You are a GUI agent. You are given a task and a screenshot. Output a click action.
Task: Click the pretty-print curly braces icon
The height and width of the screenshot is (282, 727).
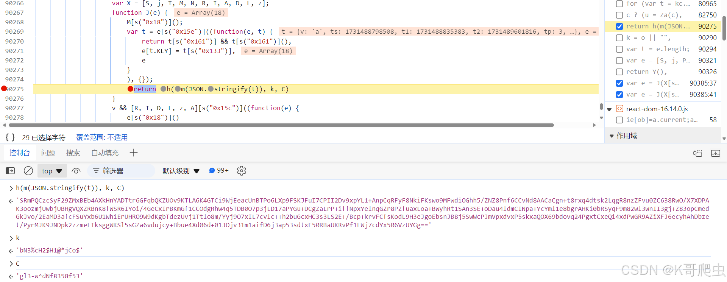[x=10, y=137]
